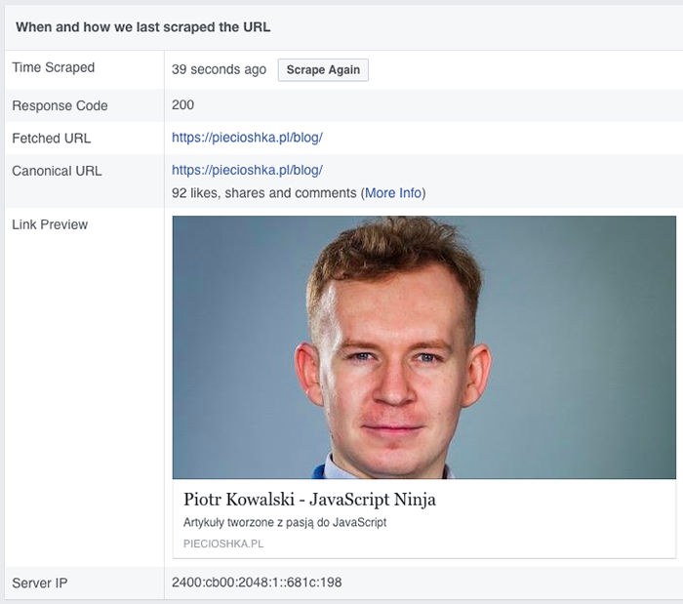683x604 pixels.
Task: Click the Server IP row label
Action: coord(39,584)
